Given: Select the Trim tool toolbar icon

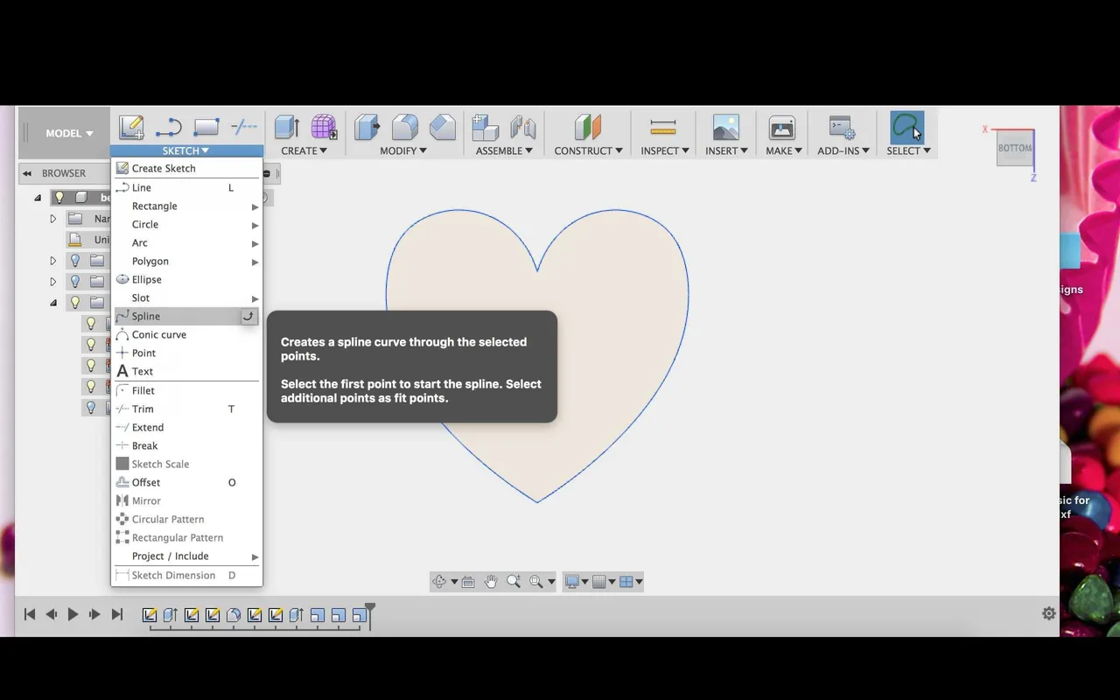Looking at the screenshot, I should pos(243,128).
